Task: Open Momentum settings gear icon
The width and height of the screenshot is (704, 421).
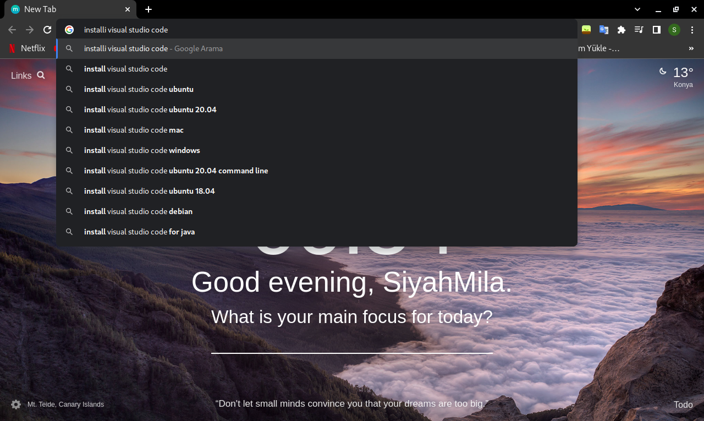Action: tap(16, 404)
